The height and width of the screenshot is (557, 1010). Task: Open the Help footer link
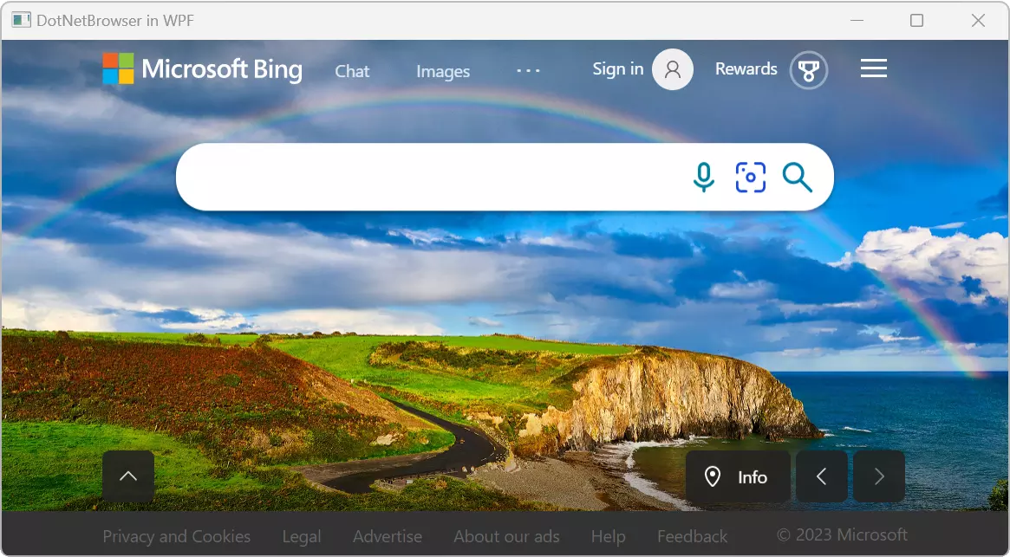[x=608, y=536]
